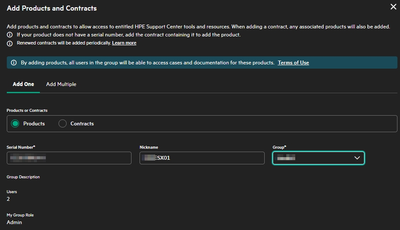This screenshot has width=400, height=230.
Task: Click the Group field label
Action: (279, 147)
